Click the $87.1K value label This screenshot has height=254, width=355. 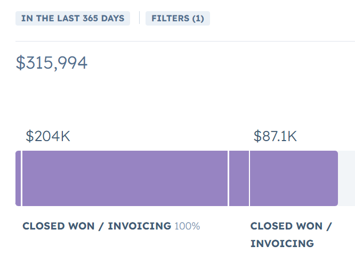(x=275, y=136)
